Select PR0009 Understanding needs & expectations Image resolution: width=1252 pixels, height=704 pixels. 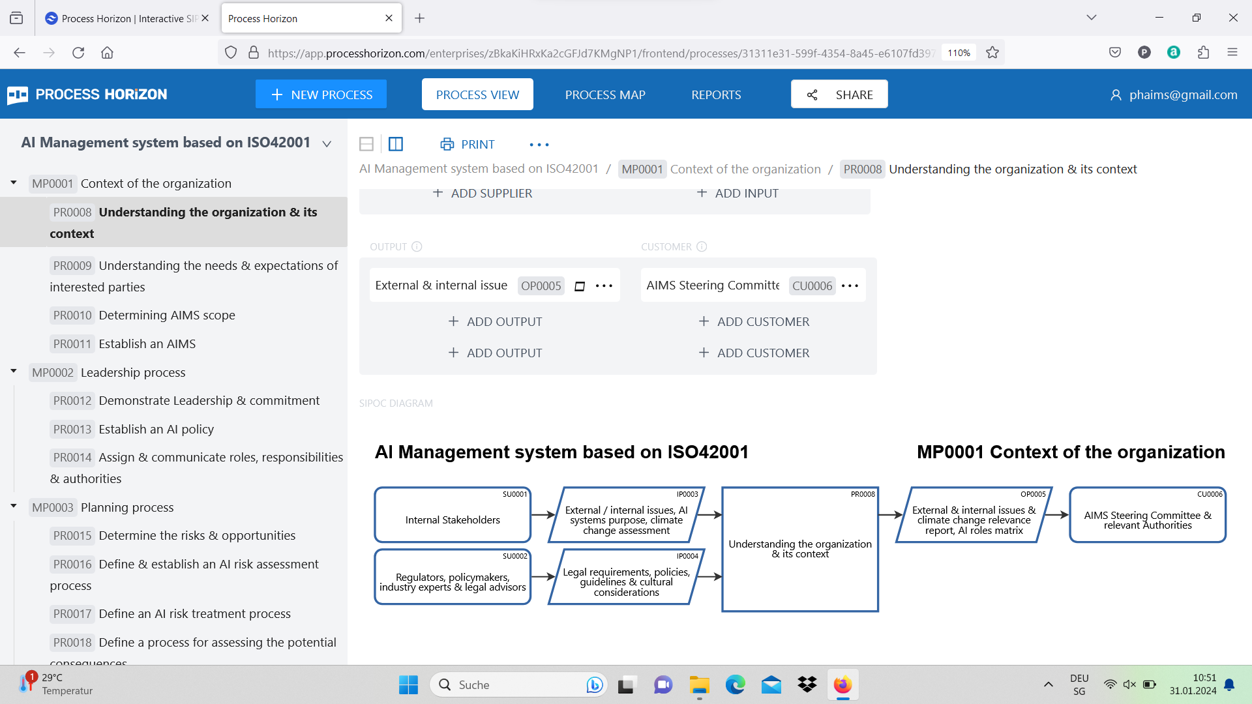pyautogui.click(x=194, y=276)
